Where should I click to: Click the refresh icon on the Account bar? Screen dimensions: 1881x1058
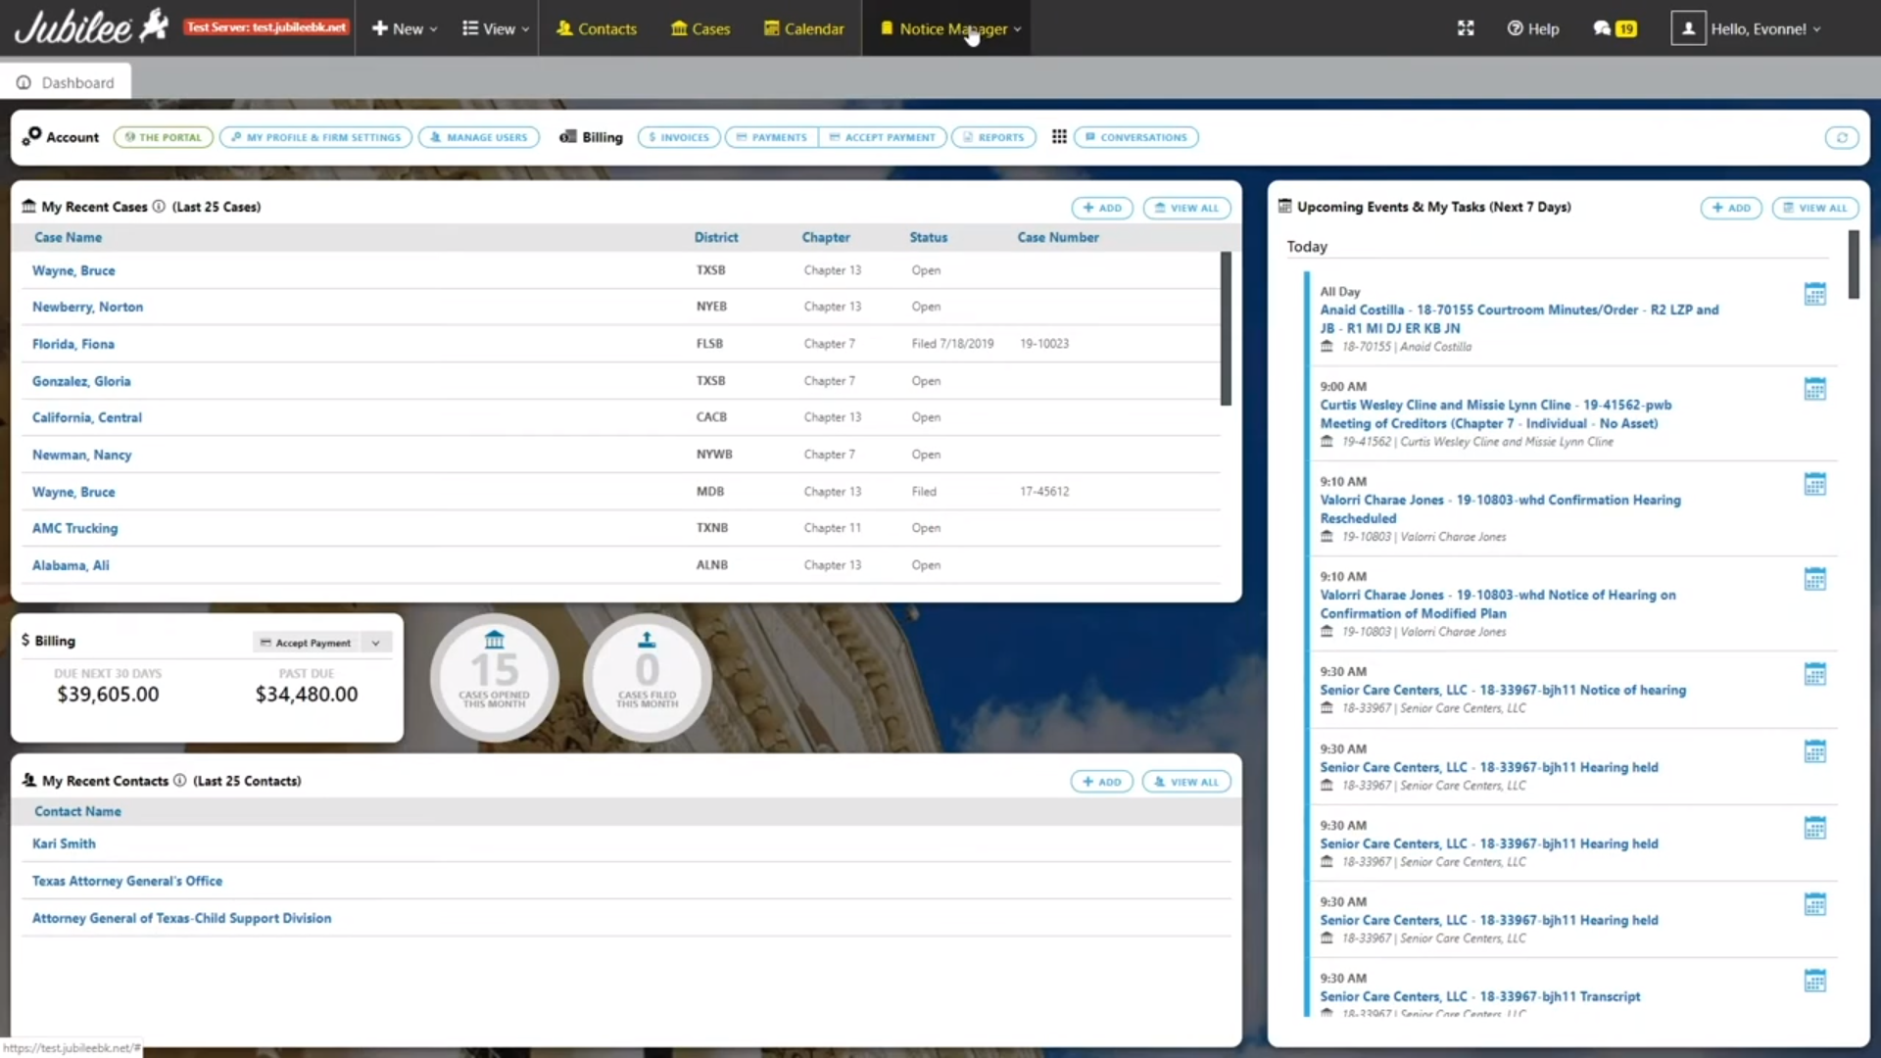click(x=1842, y=137)
